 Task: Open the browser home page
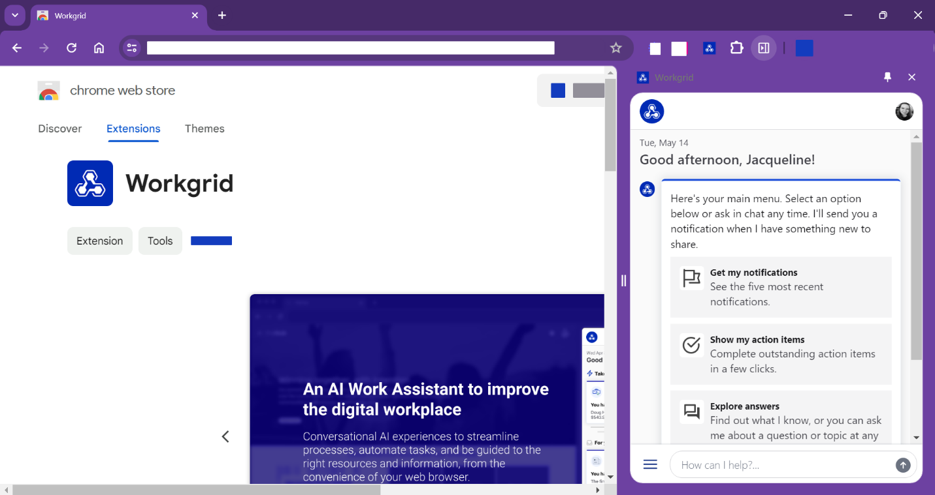(x=99, y=48)
